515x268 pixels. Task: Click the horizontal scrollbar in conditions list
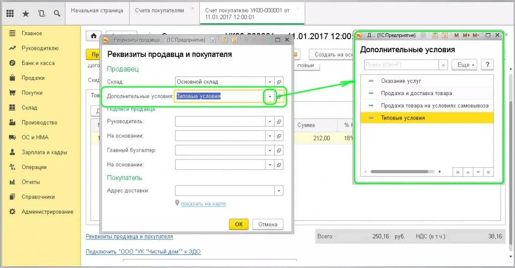click(x=399, y=171)
